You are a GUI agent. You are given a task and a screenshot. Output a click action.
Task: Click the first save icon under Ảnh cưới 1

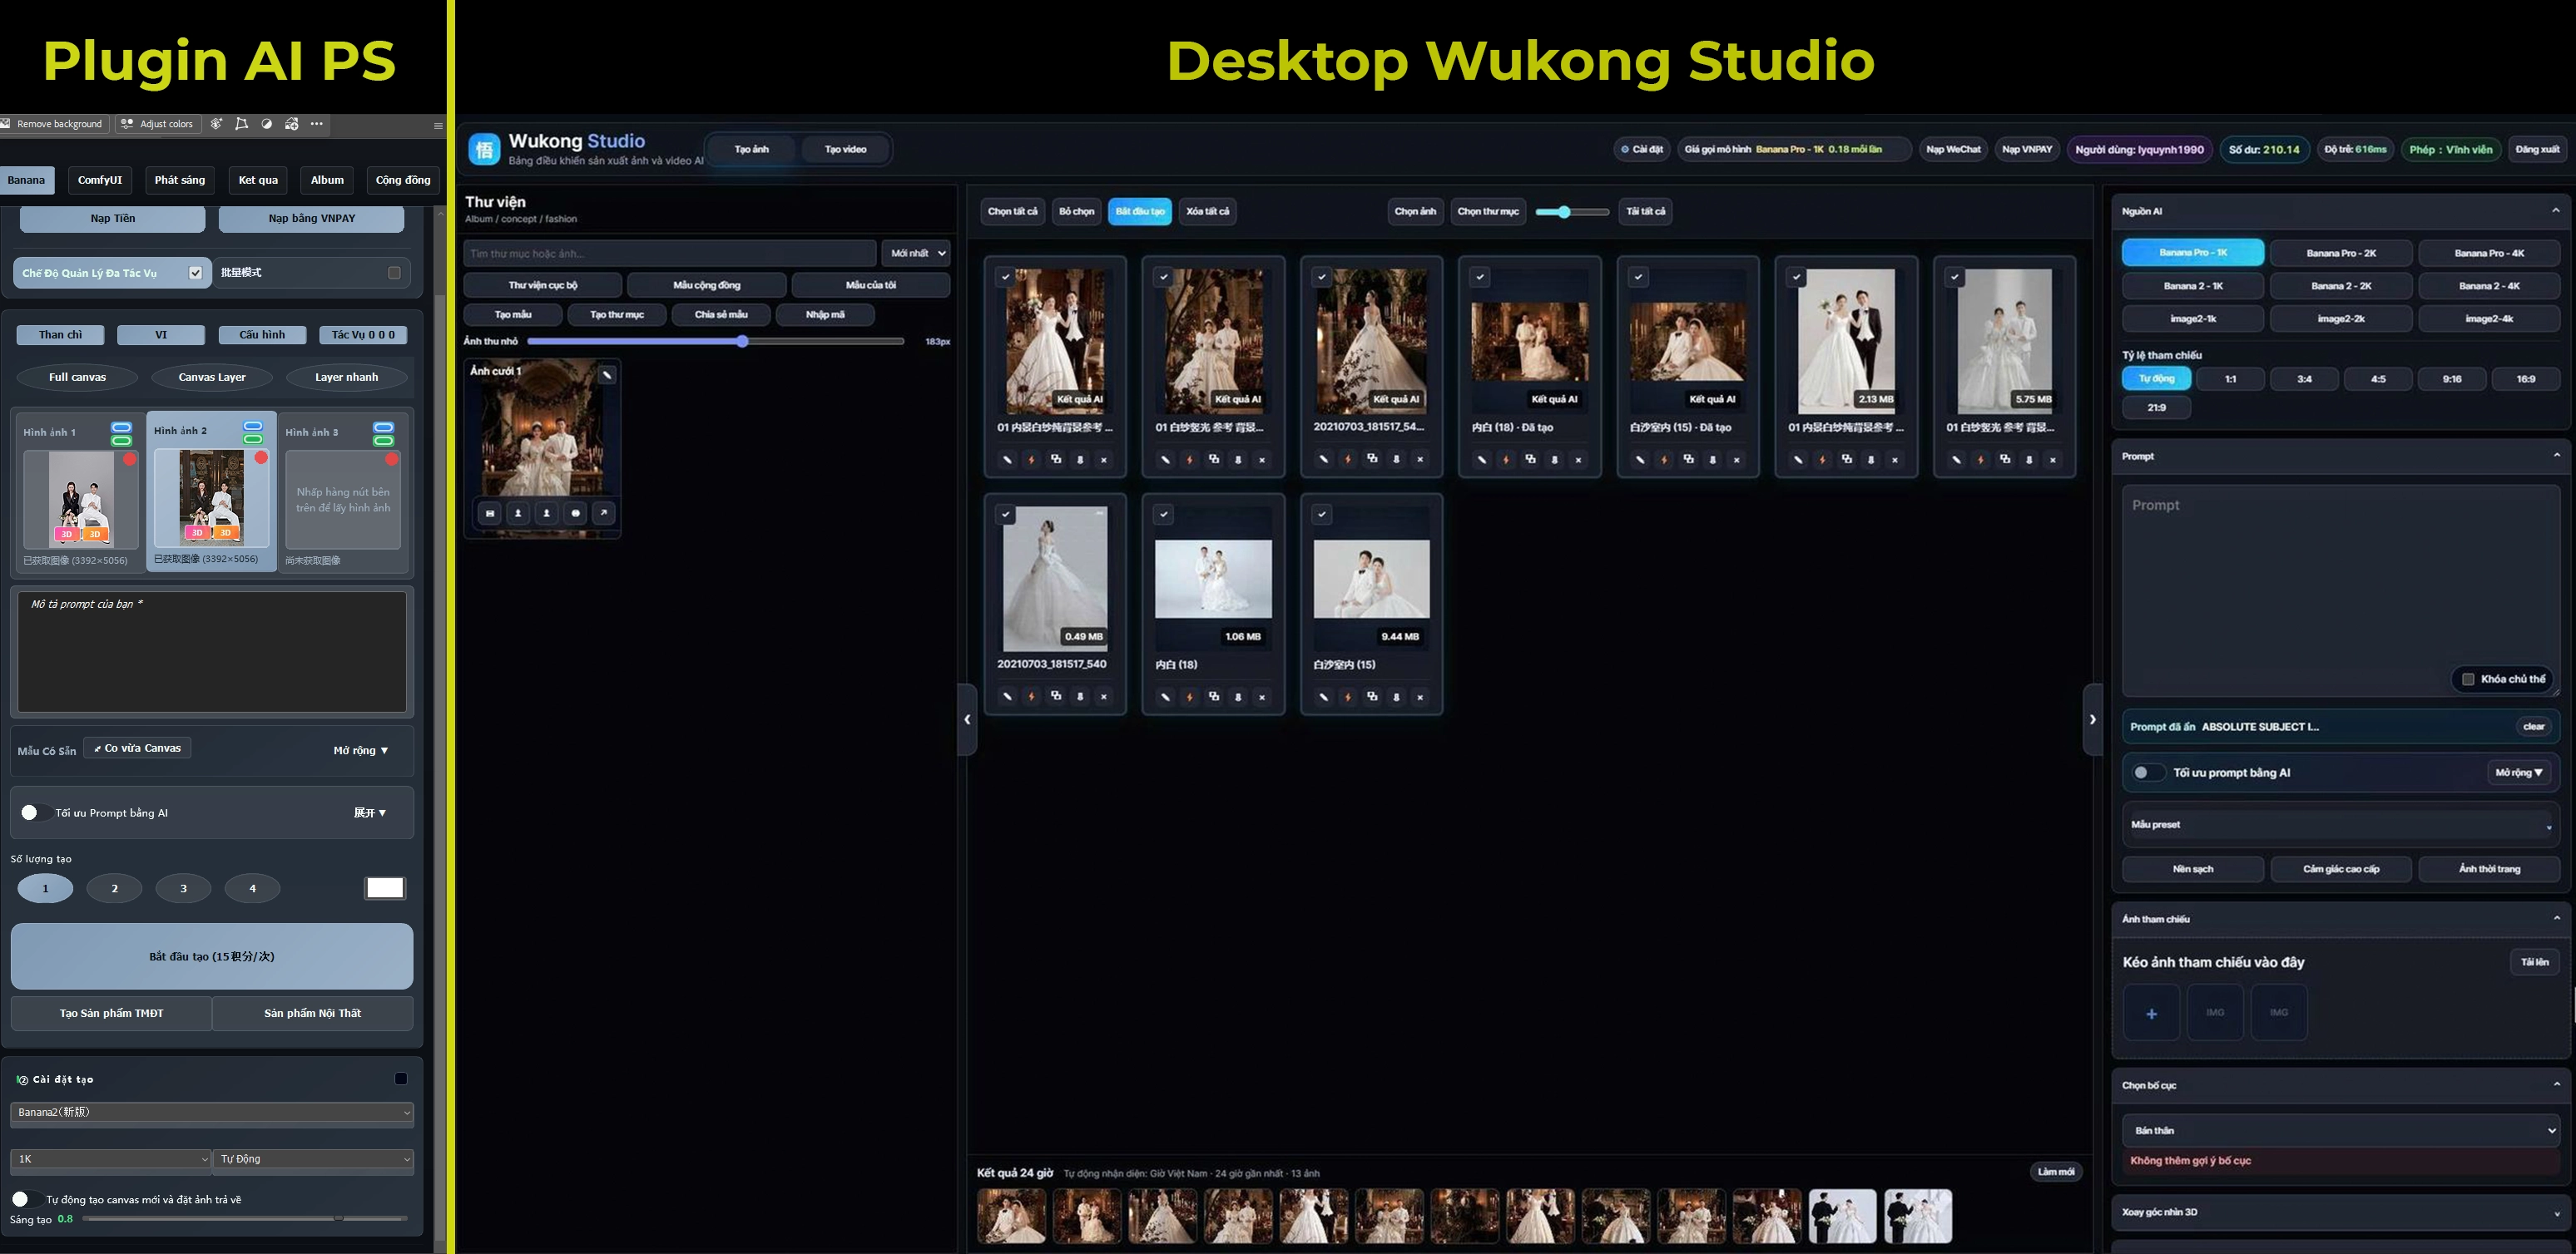[x=490, y=512]
